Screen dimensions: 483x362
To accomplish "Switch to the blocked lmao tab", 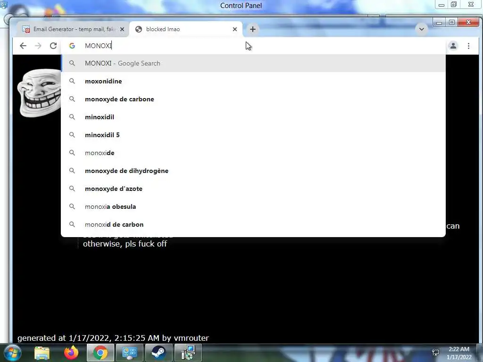I will click(x=186, y=29).
